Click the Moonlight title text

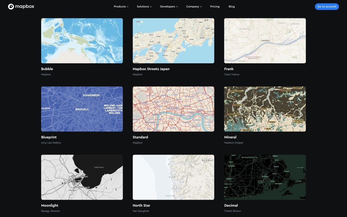(50, 205)
